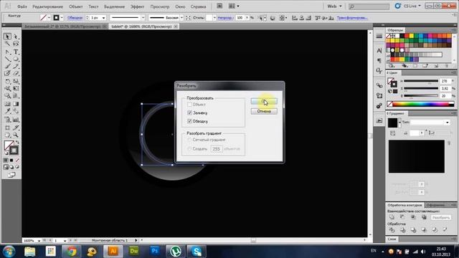
Task: Select the Magic Wand tool
Action: click(7, 44)
